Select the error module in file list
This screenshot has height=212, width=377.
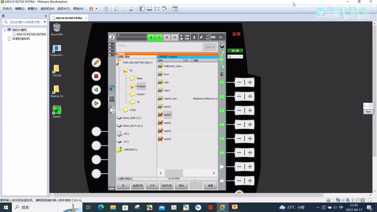(x=164, y=74)
